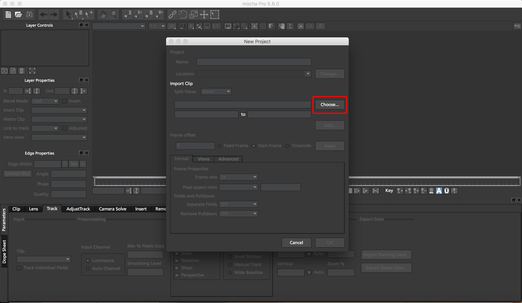Select the Fixed Frame radio option

tap(219, 146)
